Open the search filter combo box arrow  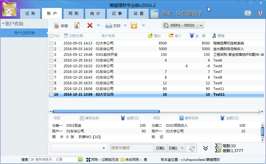pyautogui.click(x=104, y=148)
